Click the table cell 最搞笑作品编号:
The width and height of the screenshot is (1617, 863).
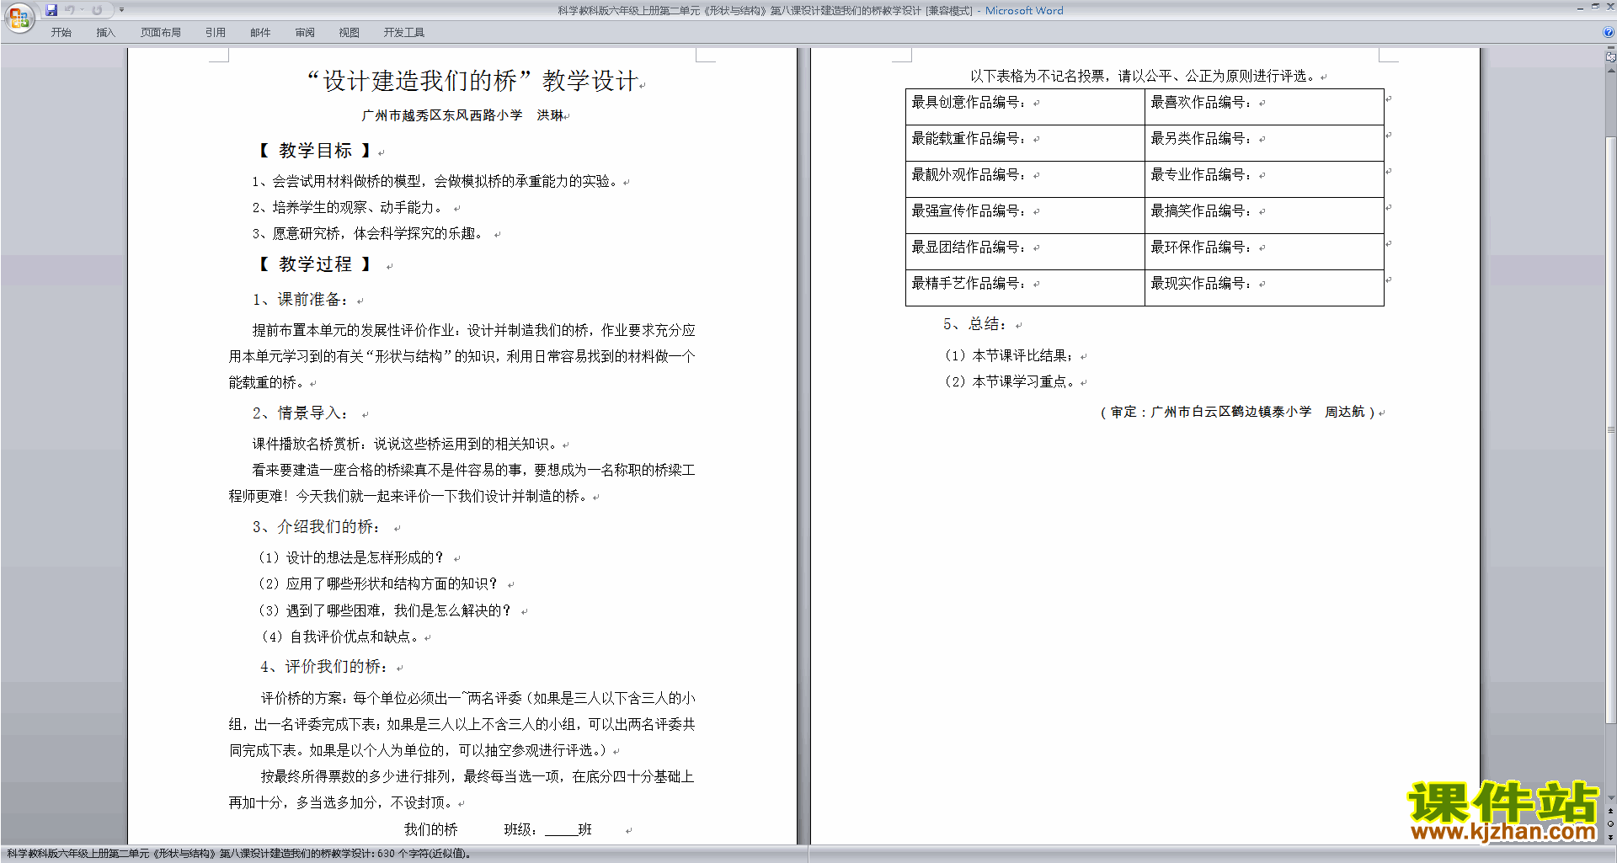tap(1264, 216)
